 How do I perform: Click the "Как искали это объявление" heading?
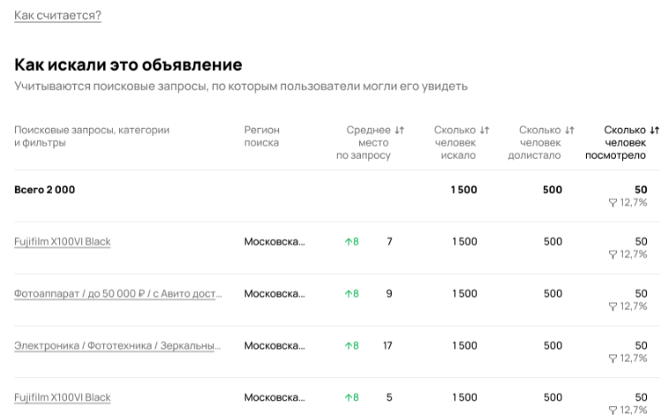[128, 64]
